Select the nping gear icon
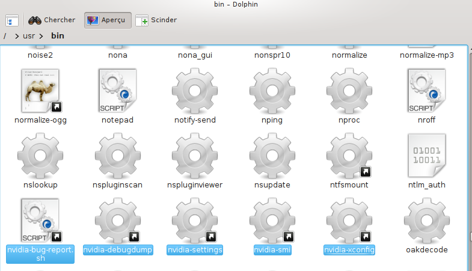 click(x=272, y=91)
